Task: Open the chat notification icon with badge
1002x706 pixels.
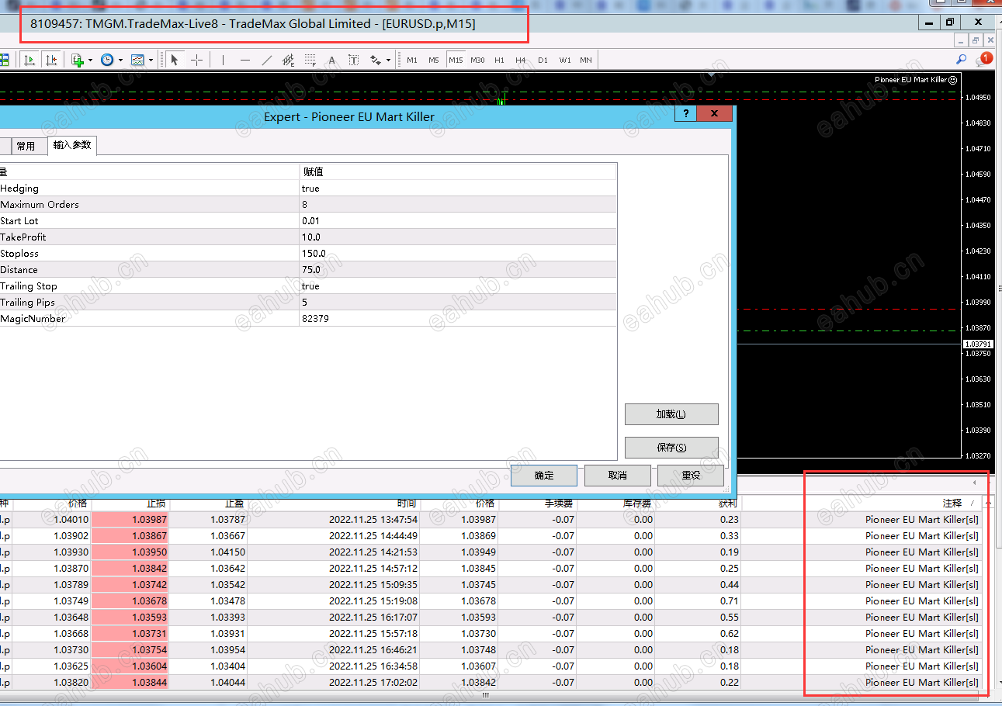Action: pyautogui.click(x=984, y=59)
